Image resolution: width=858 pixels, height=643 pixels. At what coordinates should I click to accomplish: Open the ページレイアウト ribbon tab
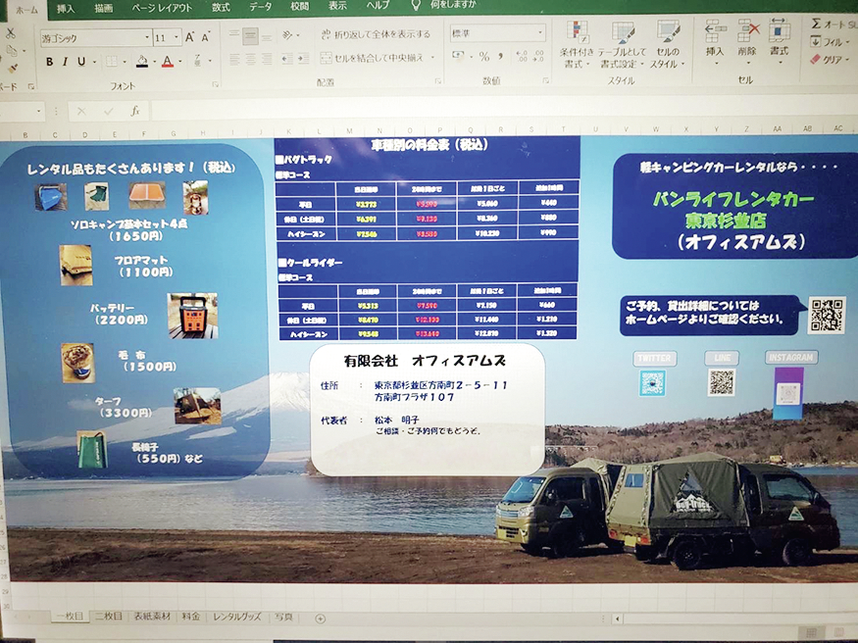(162, 8)
